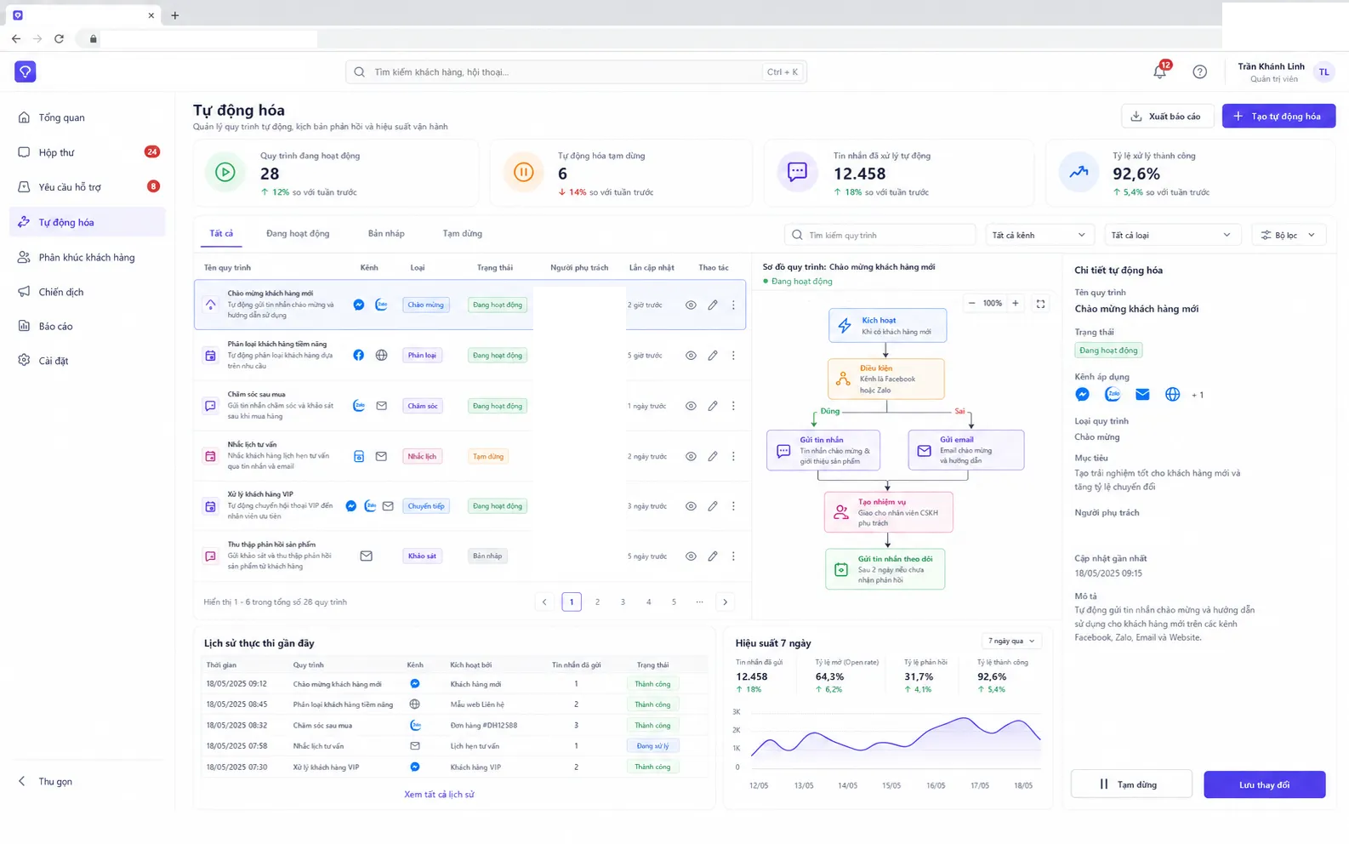The width and height of the screenshot is (1349, 844).
Task: Open Báo cáo in sidebar
Action: (88, 326)
